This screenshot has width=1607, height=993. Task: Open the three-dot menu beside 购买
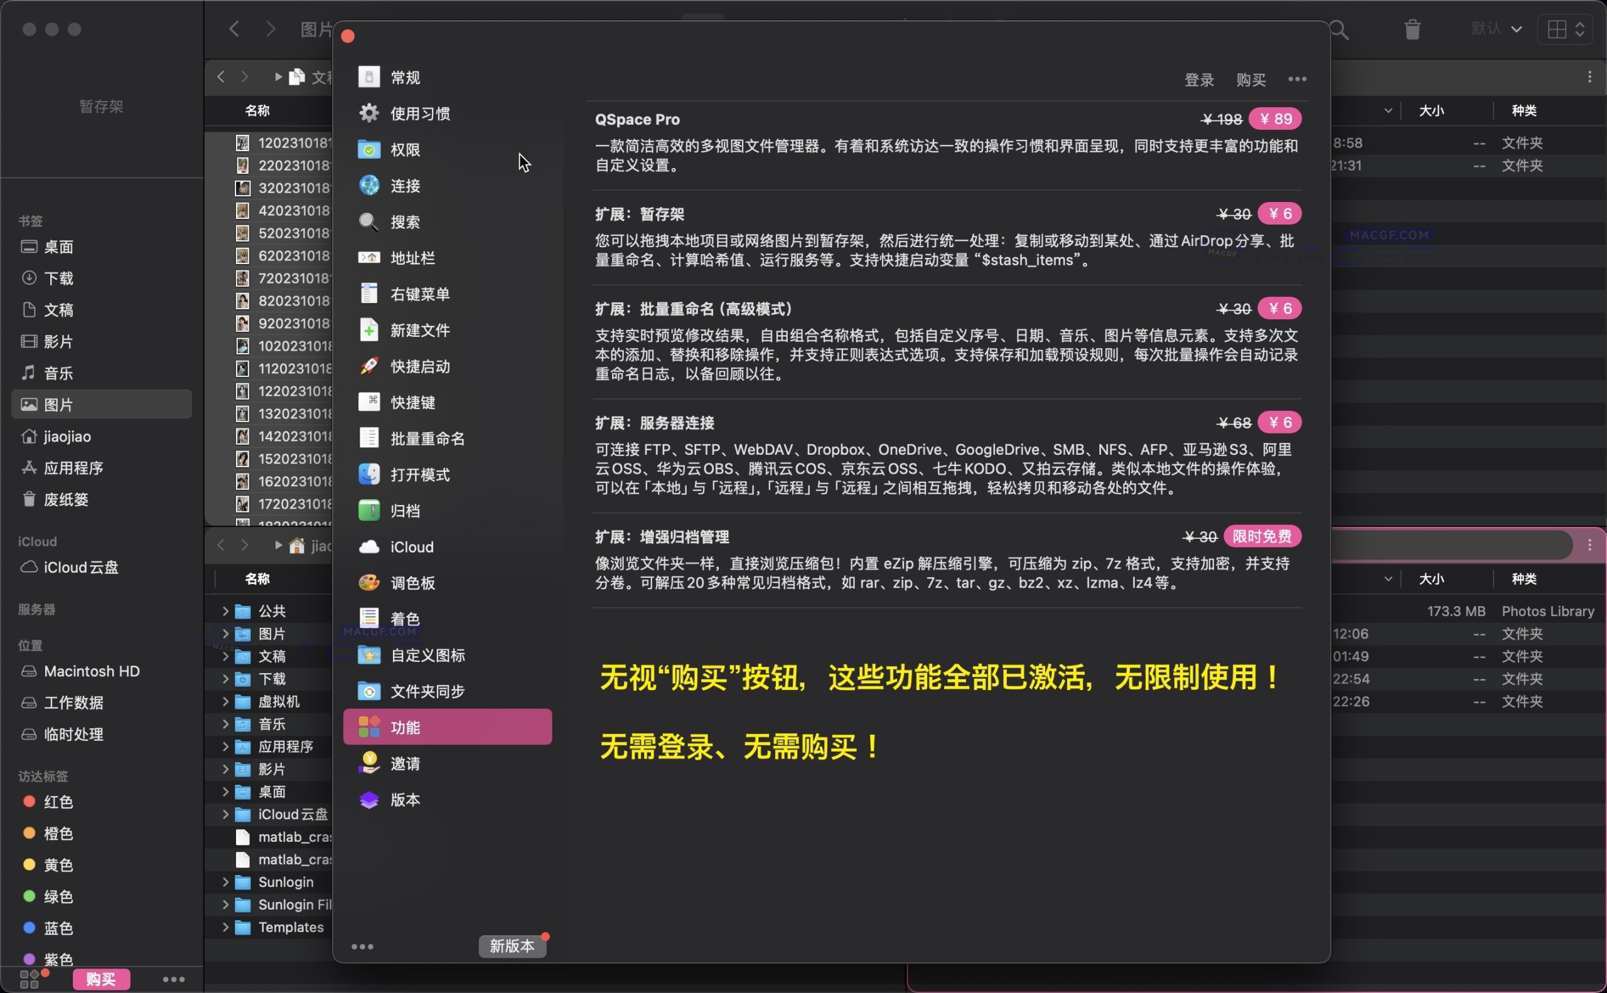tap(1297, 79)
